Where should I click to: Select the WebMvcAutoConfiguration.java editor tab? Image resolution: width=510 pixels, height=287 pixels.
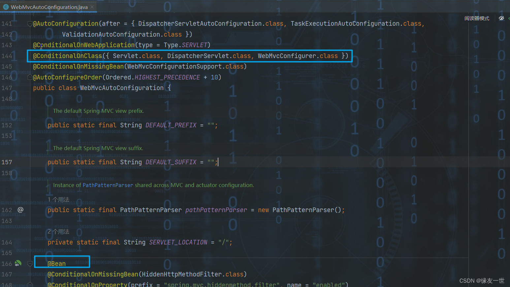49,7
